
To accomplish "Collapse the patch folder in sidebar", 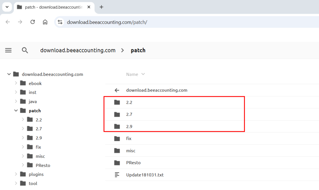I will pyautogui.click(x=16, y=111).
